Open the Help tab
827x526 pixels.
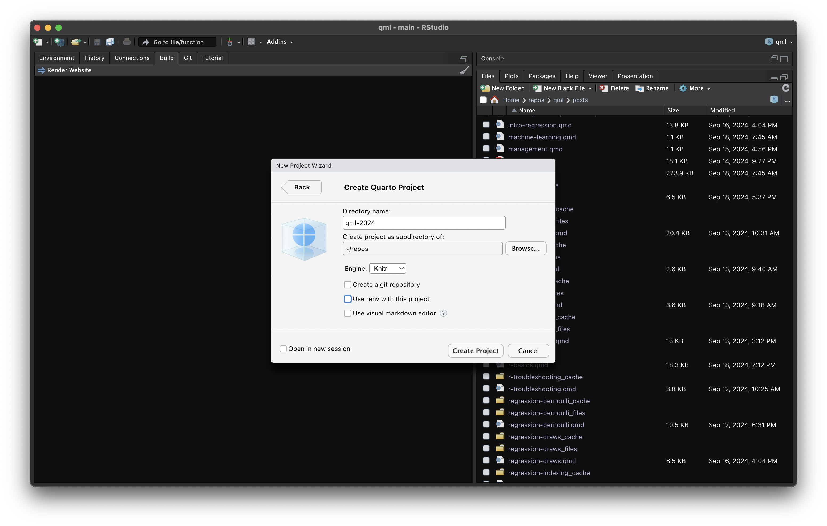pyautogui.click(x=572, y=76)
